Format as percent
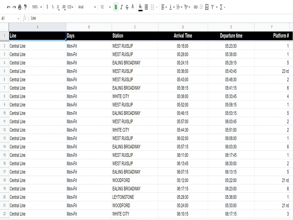This screenshot has height=220, width=293. [53, 7]
